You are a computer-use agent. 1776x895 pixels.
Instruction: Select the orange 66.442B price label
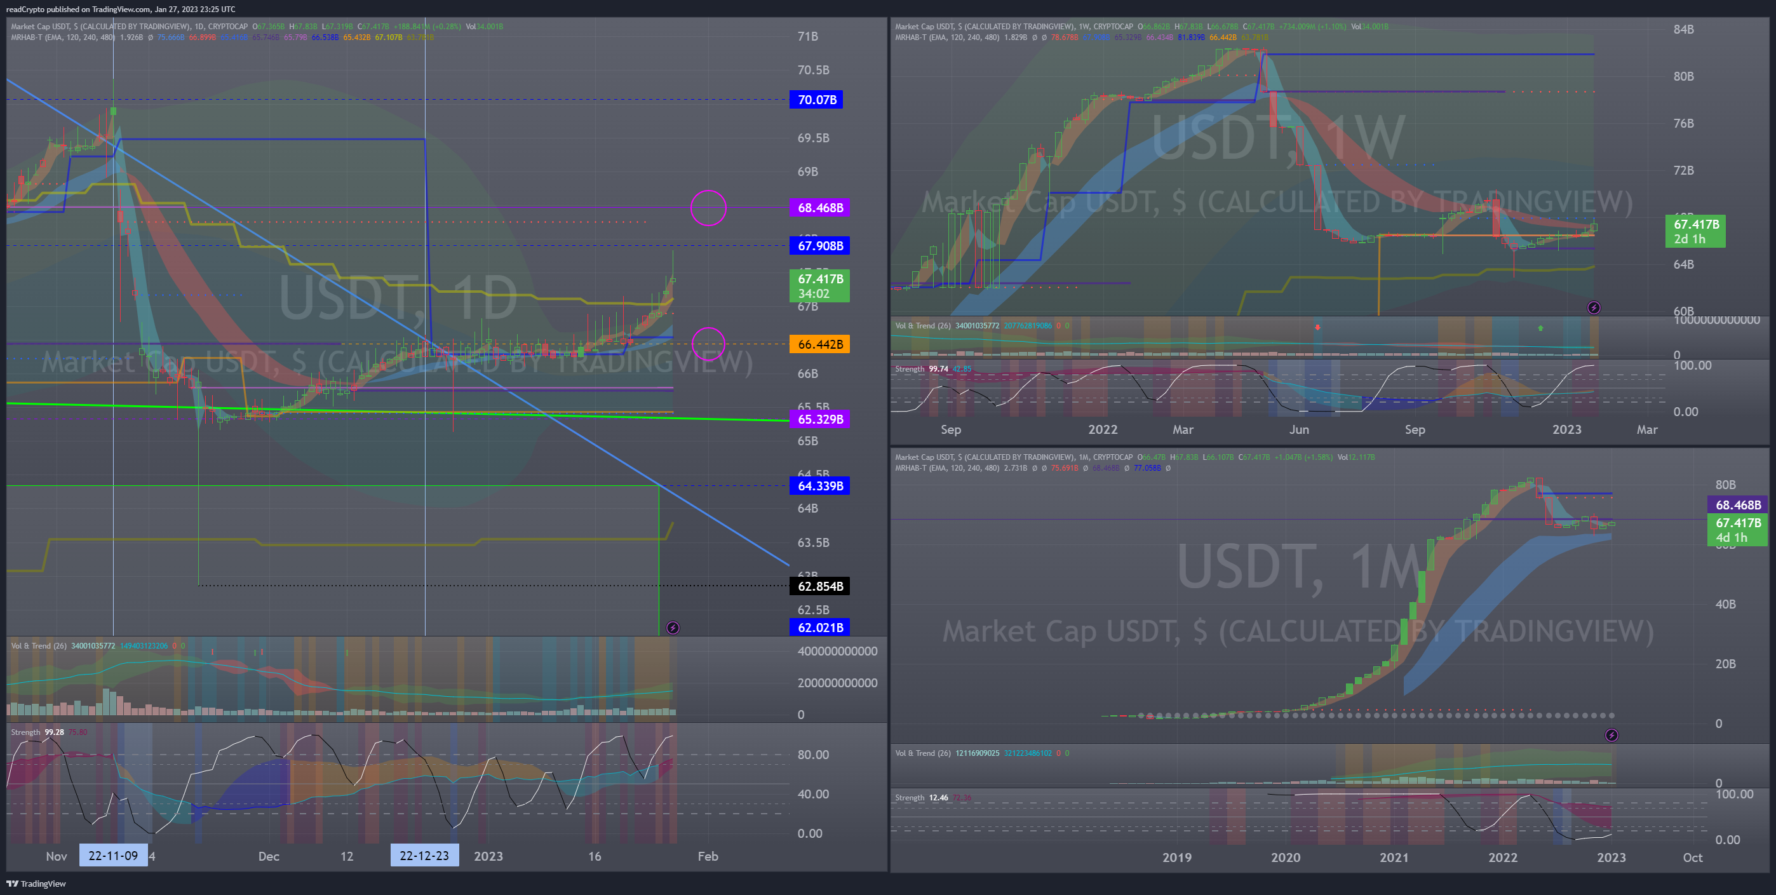[820, 344]
